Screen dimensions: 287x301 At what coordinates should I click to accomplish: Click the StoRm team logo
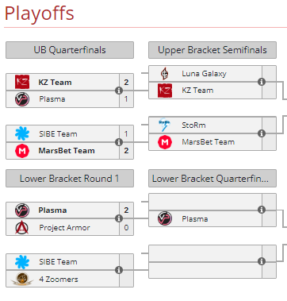pos(164,125)
